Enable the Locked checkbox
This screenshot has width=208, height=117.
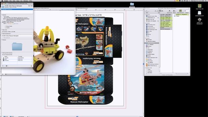(6, 28)
